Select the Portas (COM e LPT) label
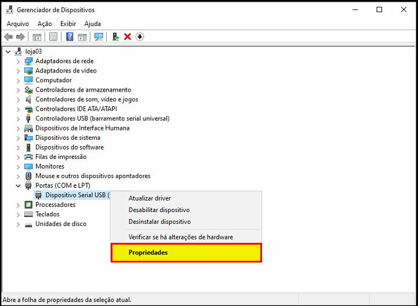 63,185
